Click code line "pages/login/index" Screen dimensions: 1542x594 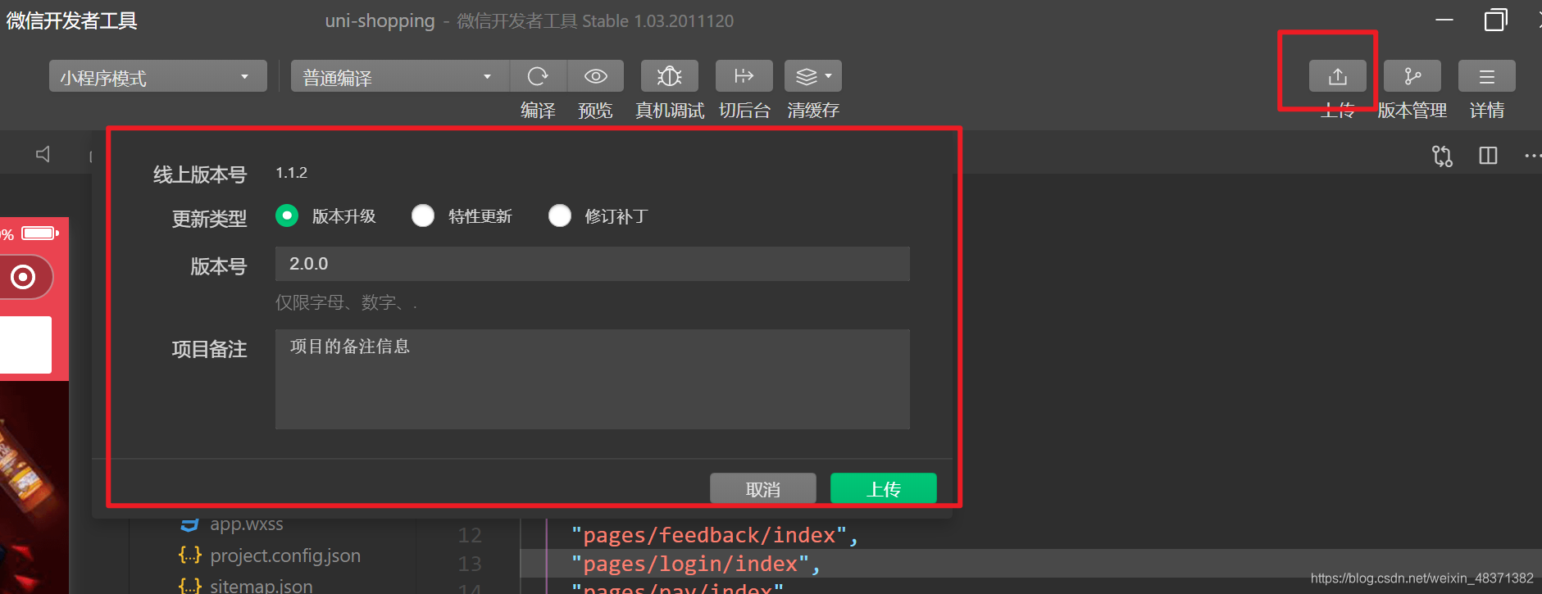pos(695,564)
